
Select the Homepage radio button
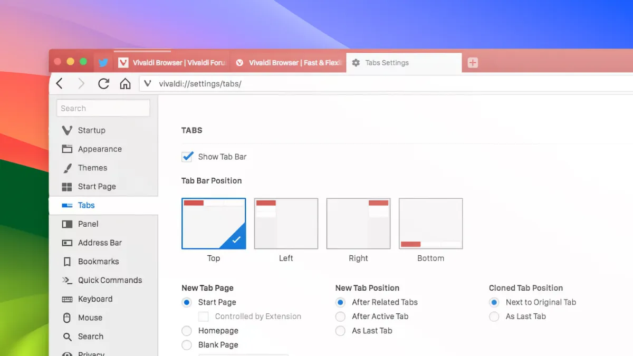pos(187,331)
